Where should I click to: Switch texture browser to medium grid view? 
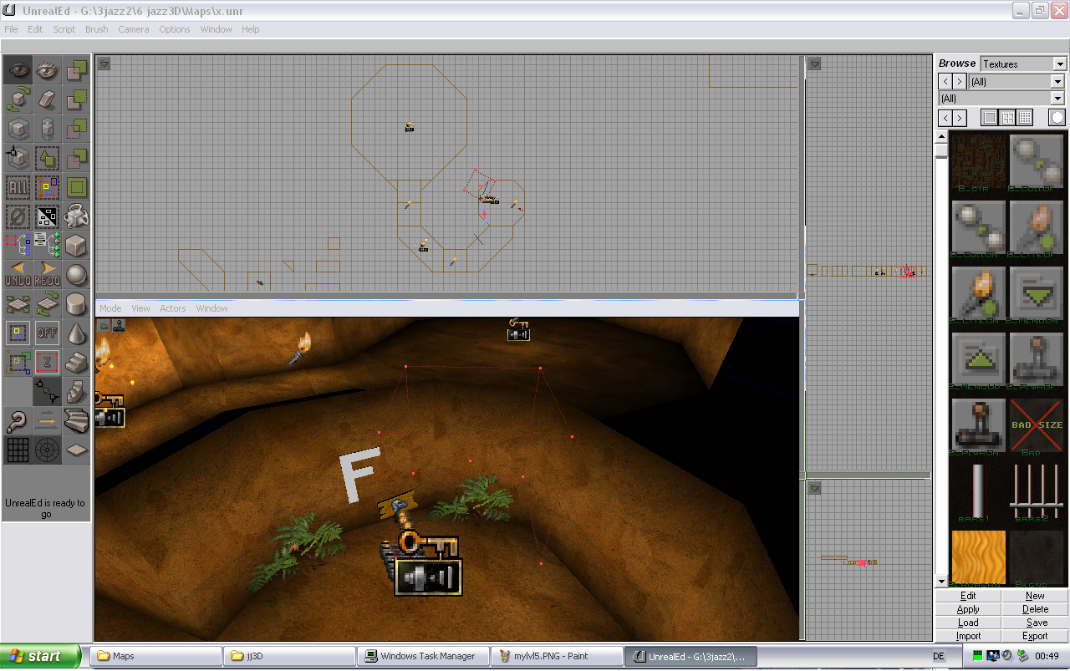pos(1007,118)
